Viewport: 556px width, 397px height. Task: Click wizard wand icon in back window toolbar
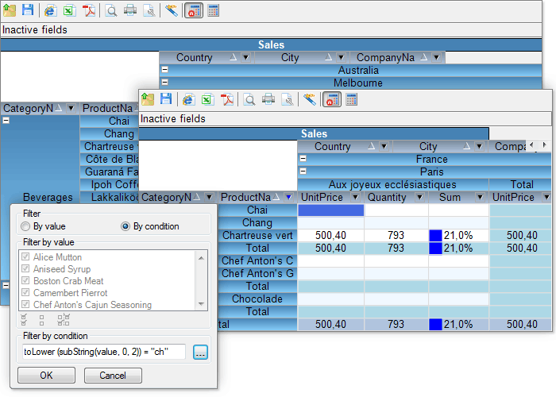coord(172,10)
